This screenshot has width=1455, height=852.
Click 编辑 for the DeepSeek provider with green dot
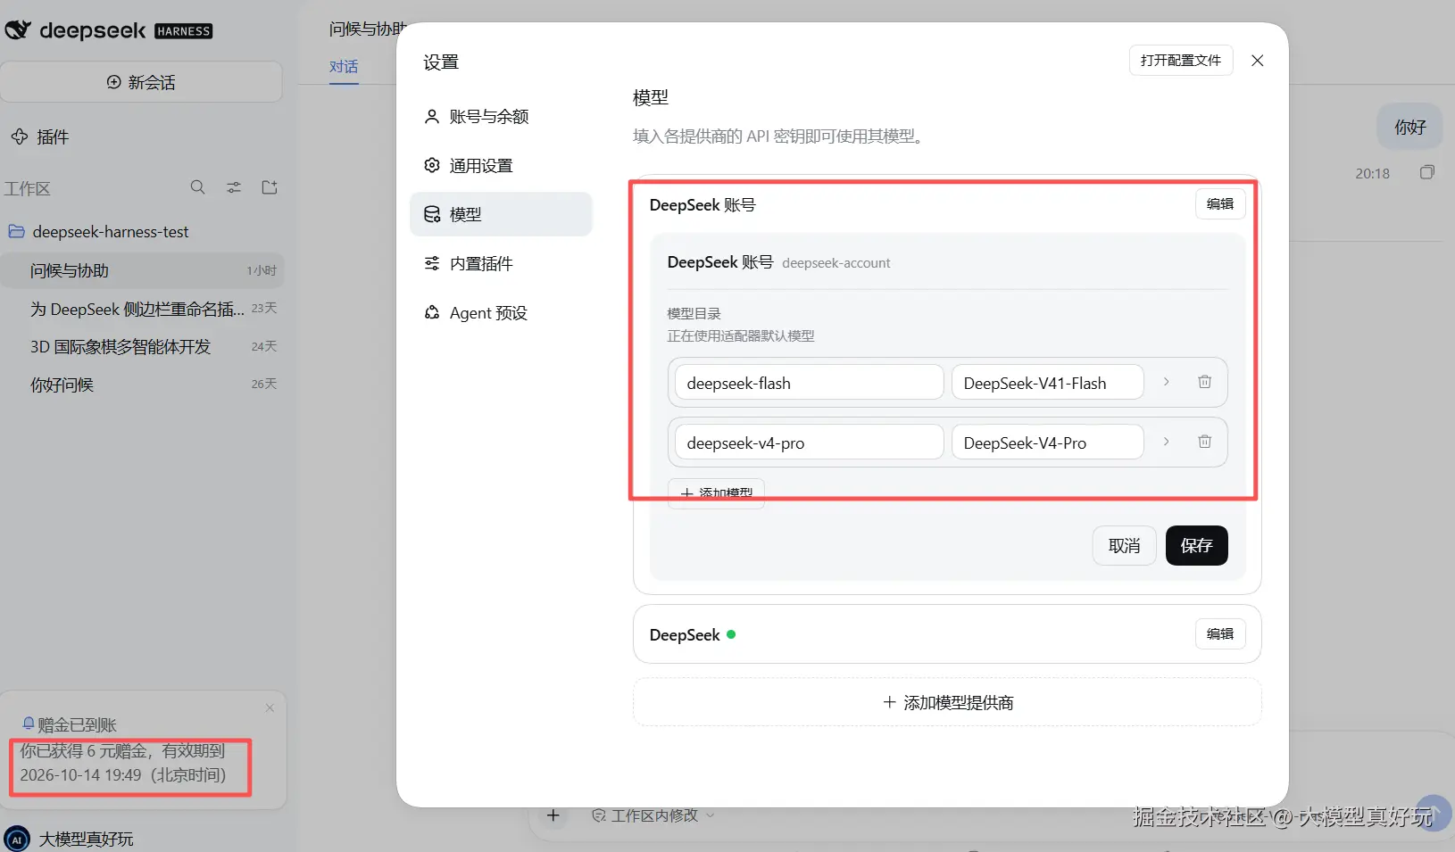click(1219, 633)
